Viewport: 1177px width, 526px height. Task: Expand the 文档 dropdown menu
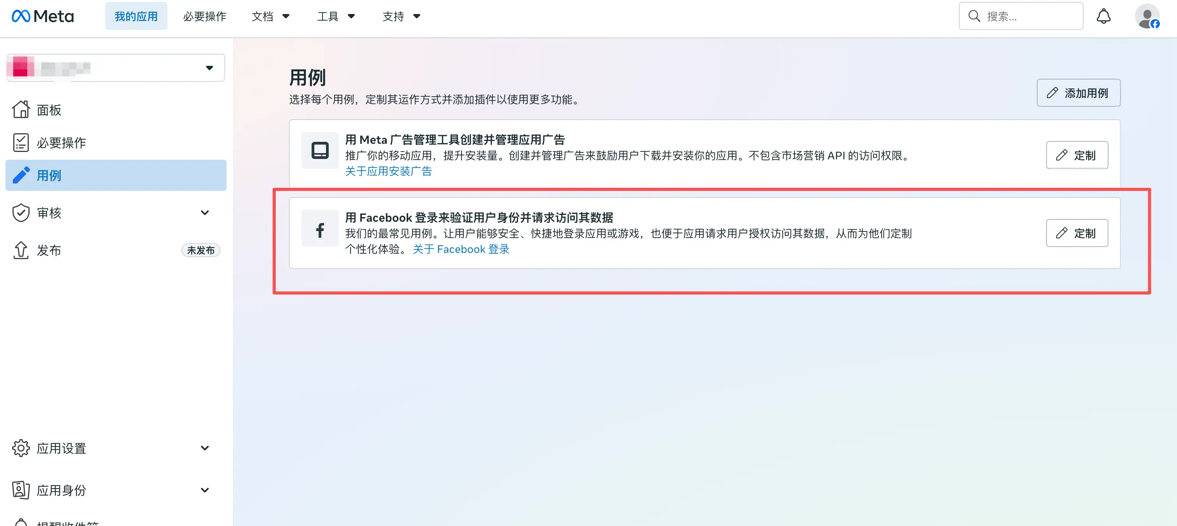point(270,16)
